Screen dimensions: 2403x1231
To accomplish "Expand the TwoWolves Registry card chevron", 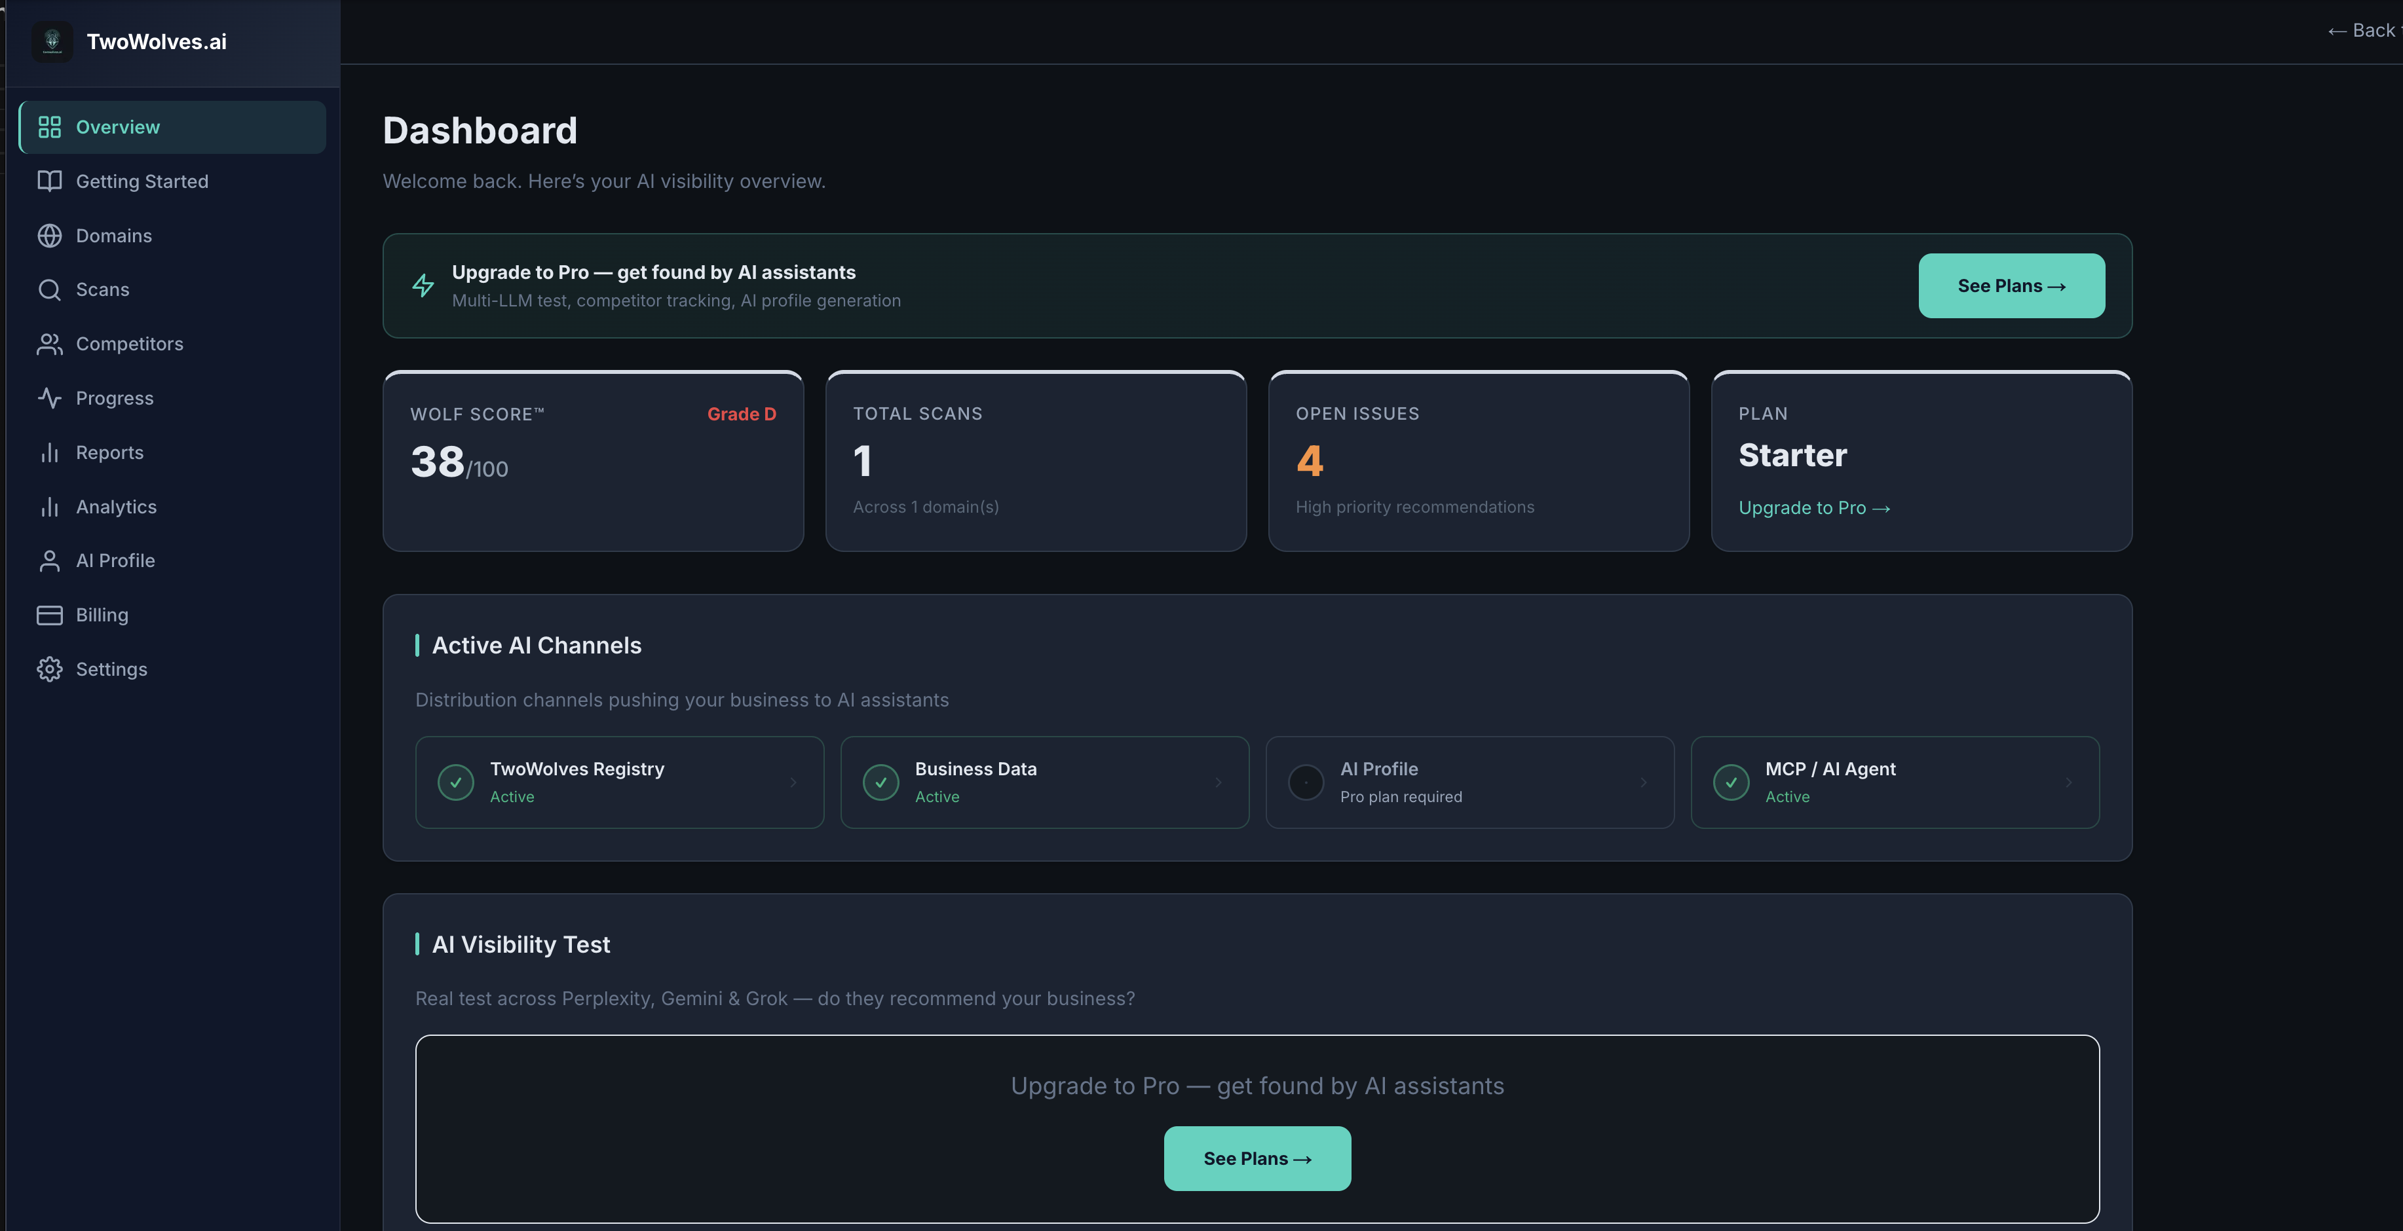I will [794, 782].
